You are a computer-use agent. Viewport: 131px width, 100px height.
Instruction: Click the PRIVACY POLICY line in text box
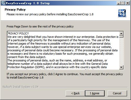coord(18,33)
